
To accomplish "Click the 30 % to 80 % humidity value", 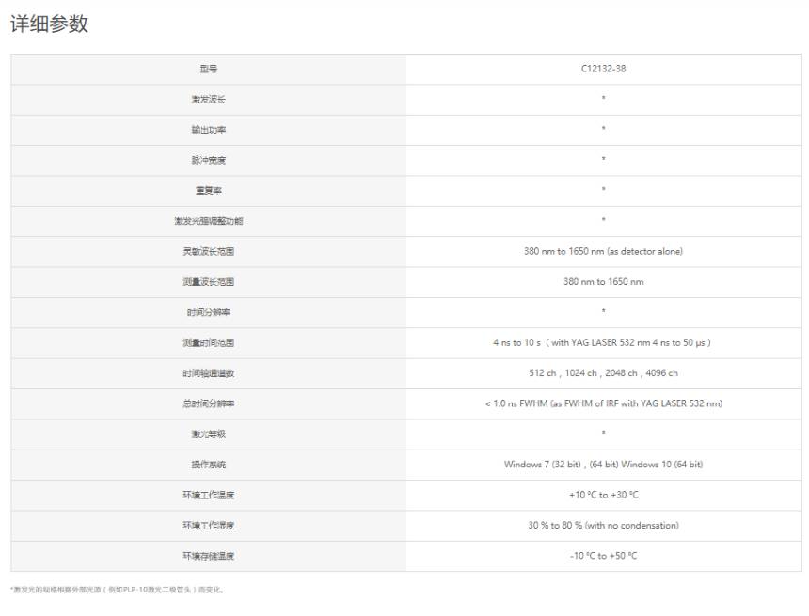I will 603,525.
